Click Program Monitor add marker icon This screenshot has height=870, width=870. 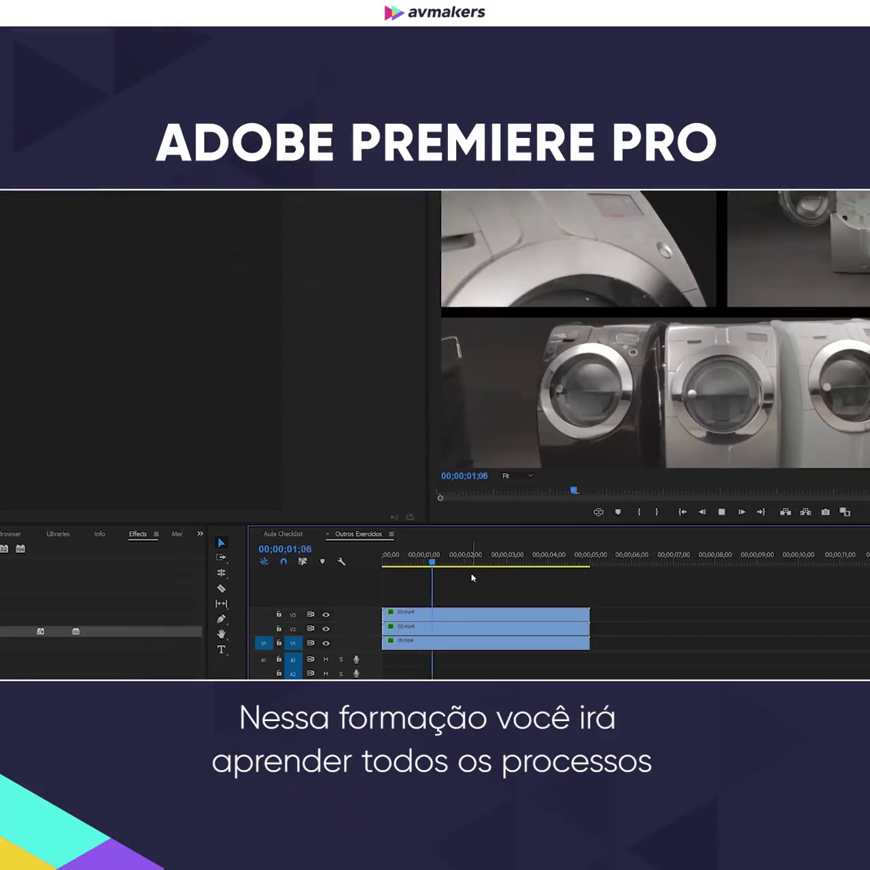click(x=618, y=512)
